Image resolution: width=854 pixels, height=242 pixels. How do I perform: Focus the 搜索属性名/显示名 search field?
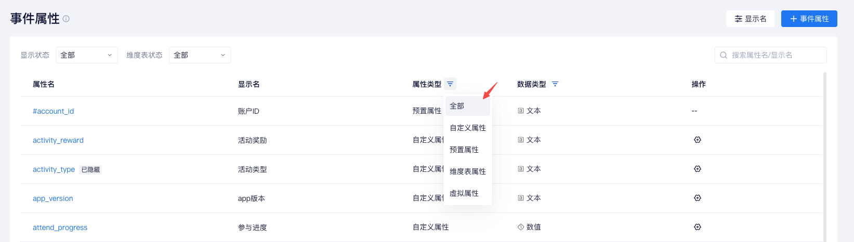[x=771, y=55]
